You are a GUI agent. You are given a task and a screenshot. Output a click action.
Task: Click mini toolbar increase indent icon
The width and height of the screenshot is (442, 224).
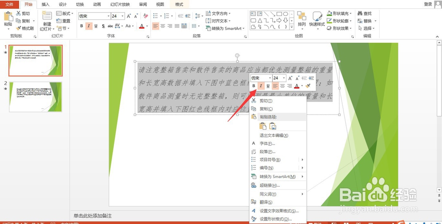click(311, 78)
